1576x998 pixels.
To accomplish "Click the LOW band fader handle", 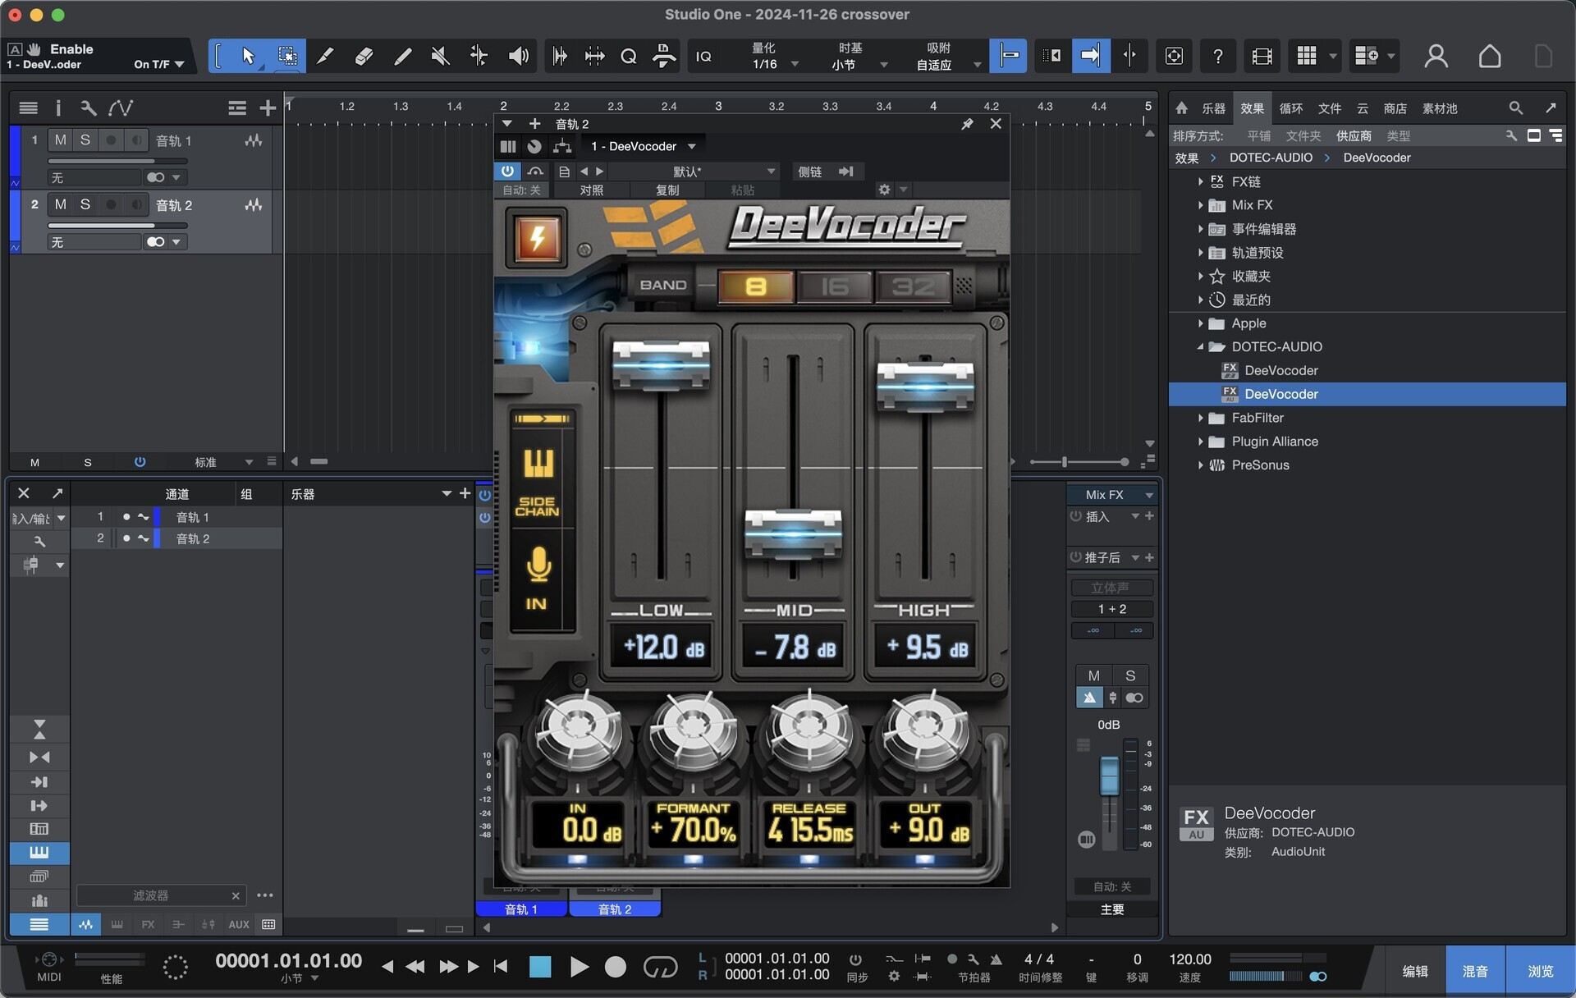I will (661, 364).
